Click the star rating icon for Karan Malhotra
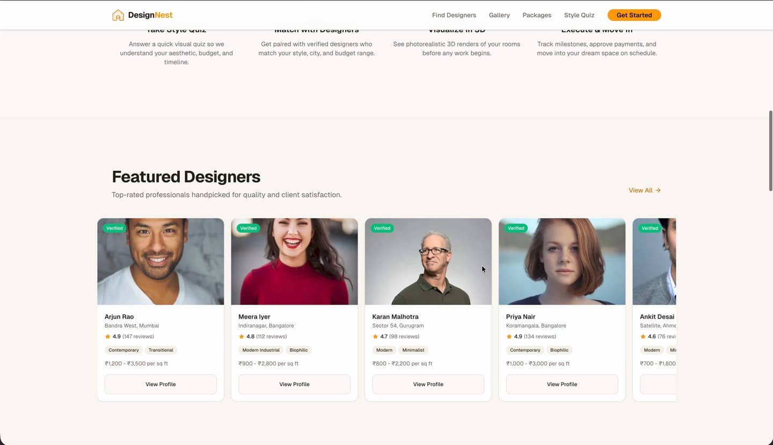The height and width of the screenshot is (445, 773). [375, 337]
